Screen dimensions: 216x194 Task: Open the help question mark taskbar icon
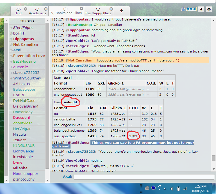pos(153,188)
